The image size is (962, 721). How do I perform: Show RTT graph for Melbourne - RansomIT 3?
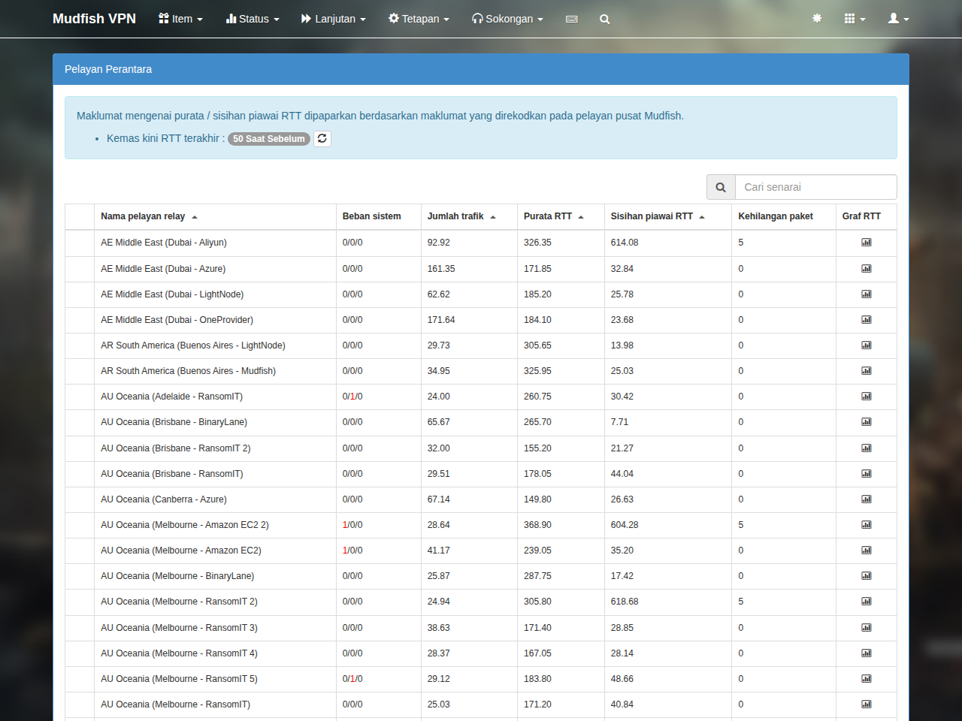867,628
